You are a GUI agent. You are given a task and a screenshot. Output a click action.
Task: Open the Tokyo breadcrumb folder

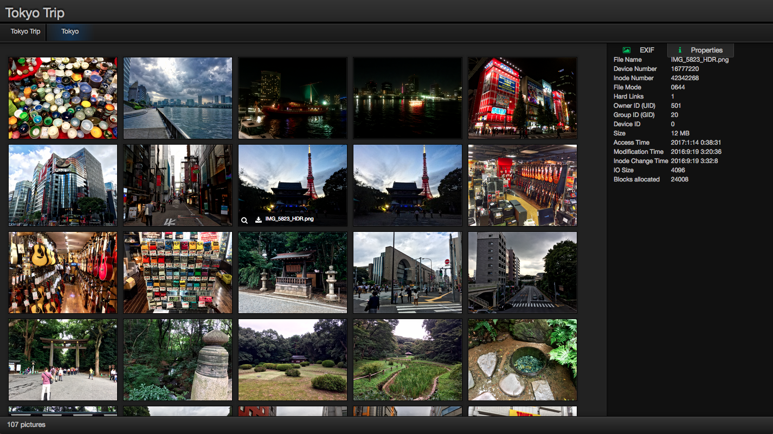(x=70, y=31)
